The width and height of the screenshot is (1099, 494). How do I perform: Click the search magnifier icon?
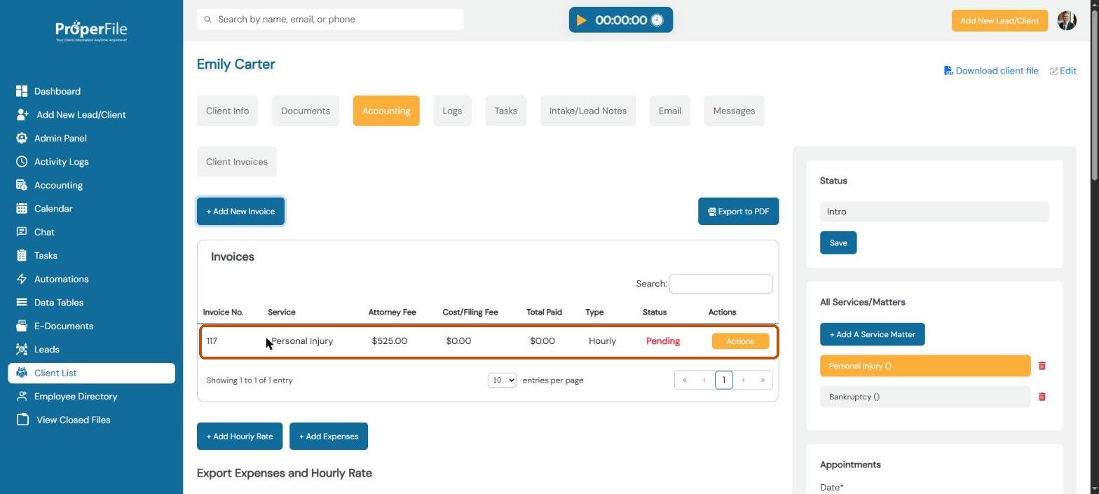(207, 20)
